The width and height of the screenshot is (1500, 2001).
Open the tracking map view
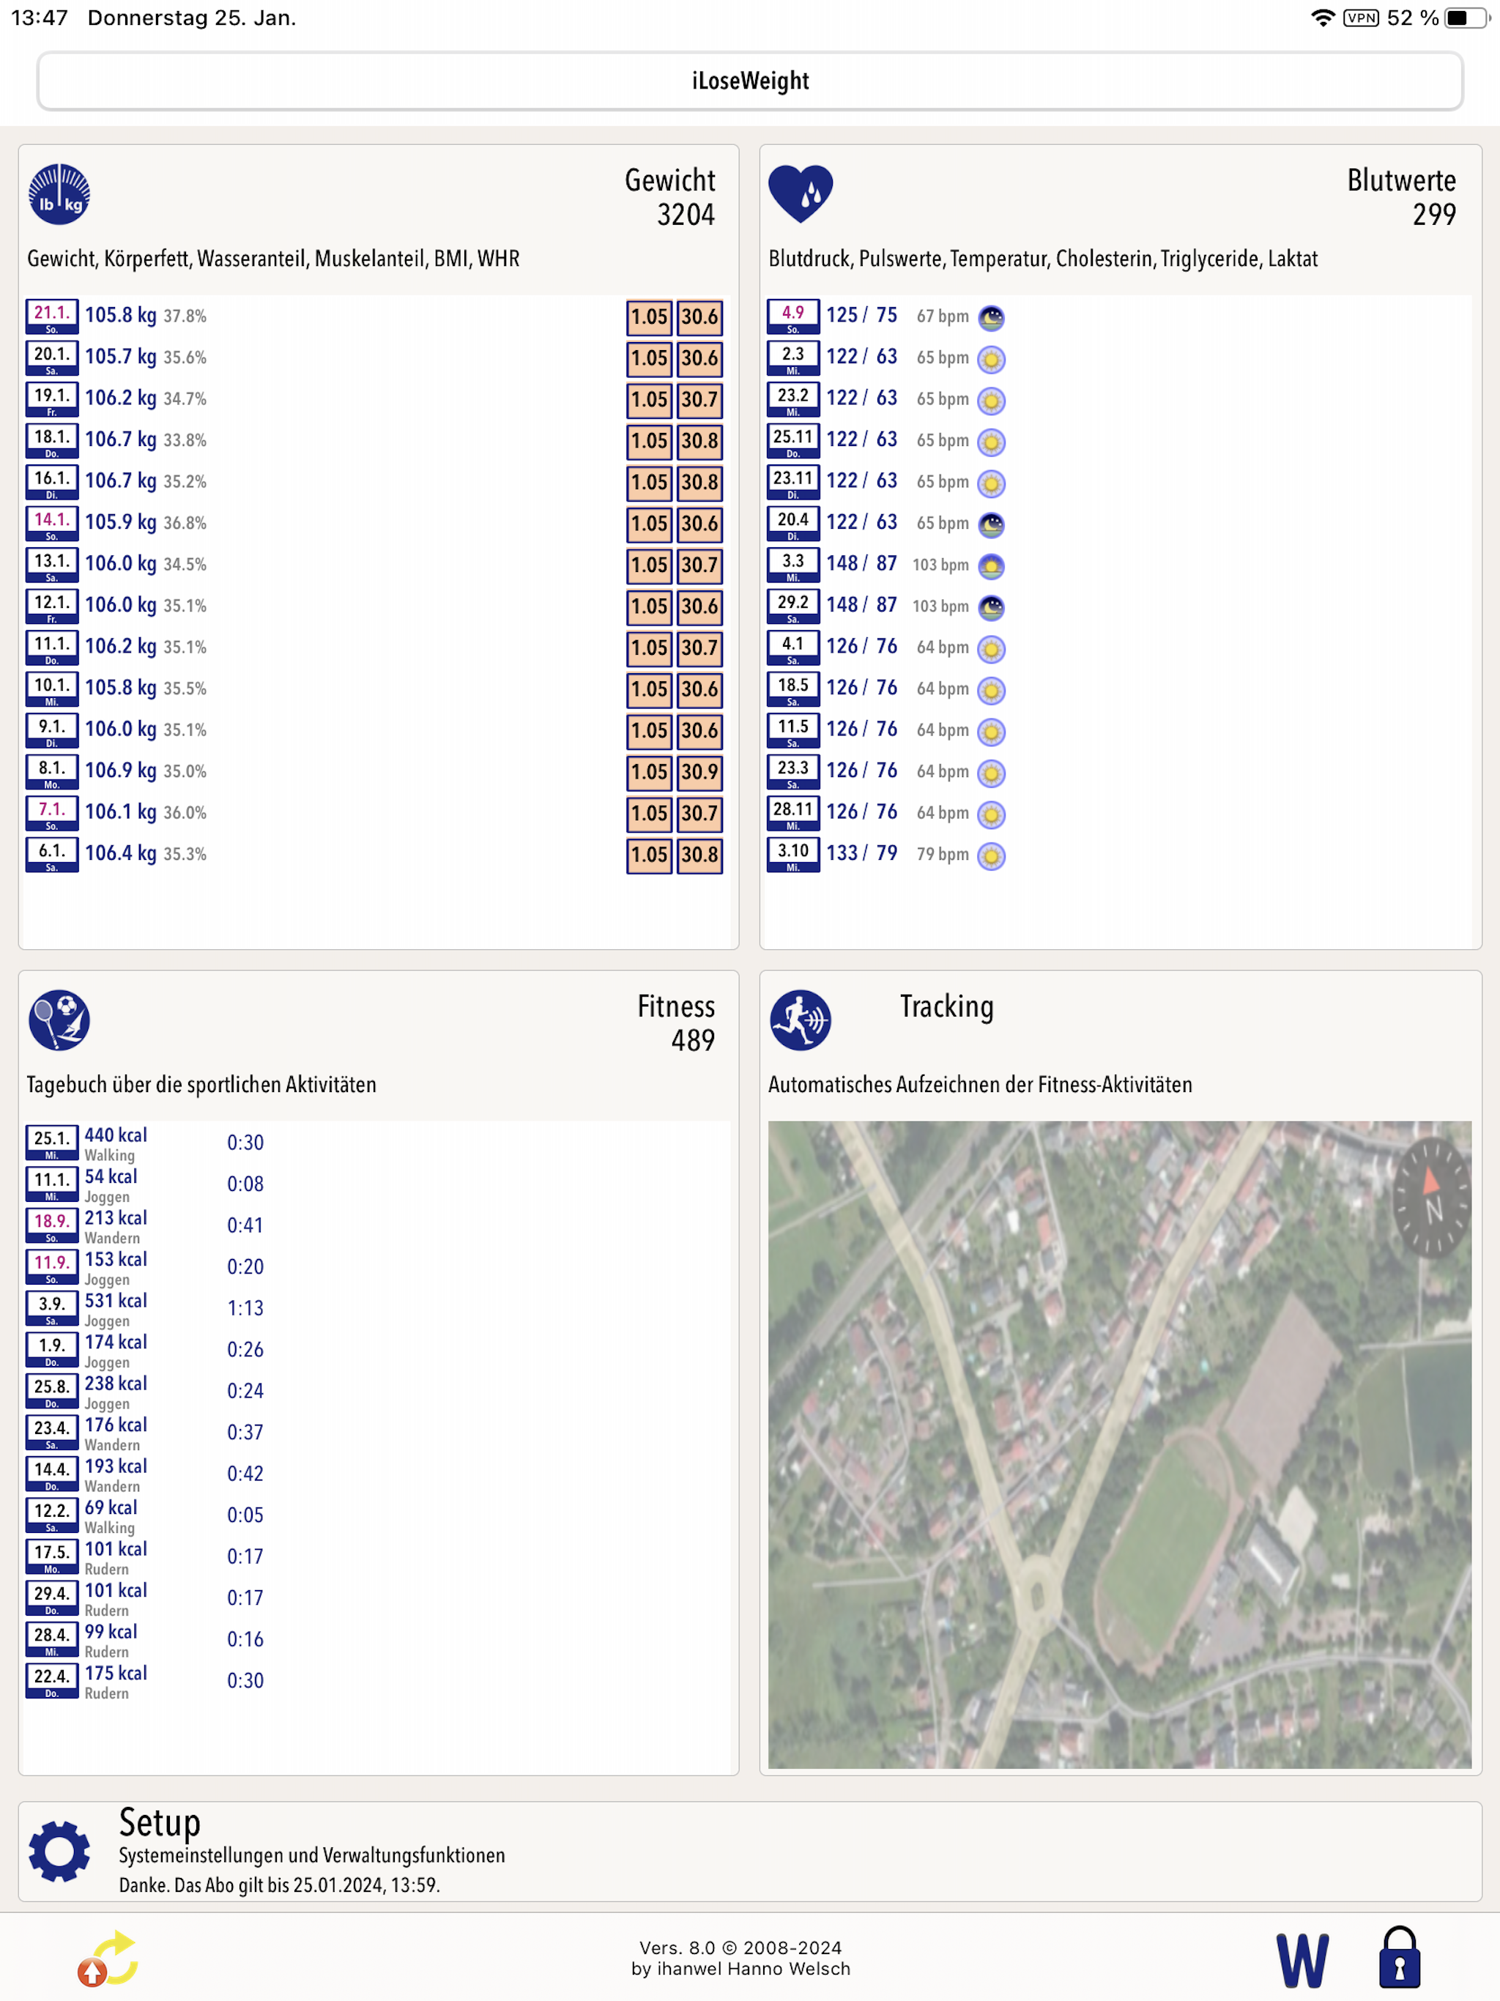click(x=1120, y=1444)
